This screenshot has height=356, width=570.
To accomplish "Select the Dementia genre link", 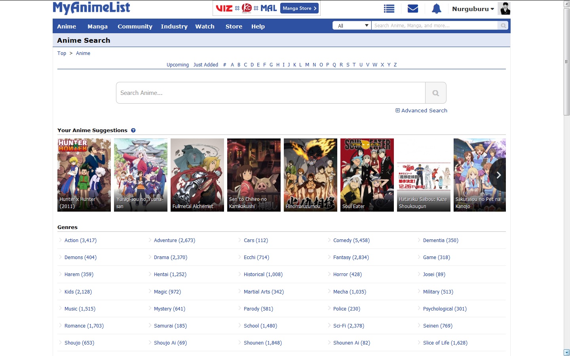I will (441, 240).
